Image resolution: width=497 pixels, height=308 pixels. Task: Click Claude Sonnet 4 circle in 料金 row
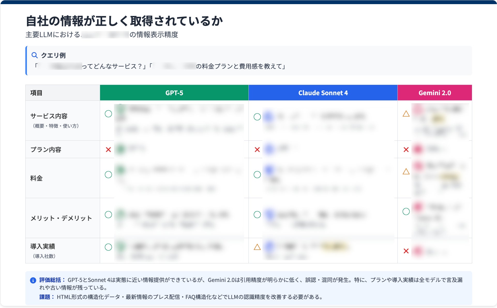point(257,175)
